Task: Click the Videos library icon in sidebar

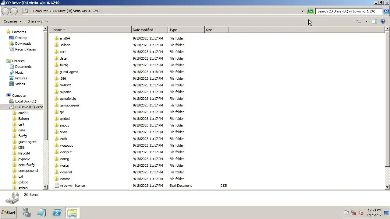Action: [x=12, y=84]
